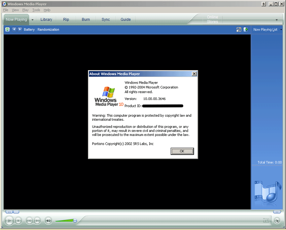Open the dropdown arrow beside Online Stores
This screenshot has width=286, height=230.
[x=277, y=20]
